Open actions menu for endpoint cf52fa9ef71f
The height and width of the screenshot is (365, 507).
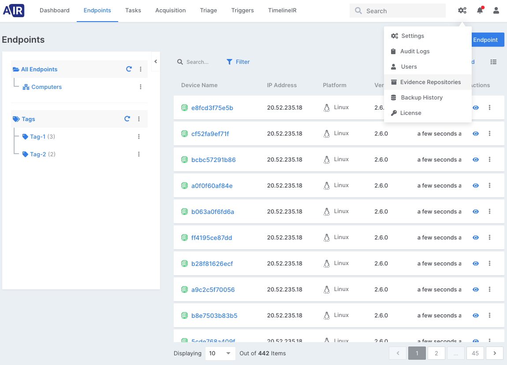click(x=489, y=133)
